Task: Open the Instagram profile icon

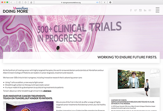Action: pos(140,10)
